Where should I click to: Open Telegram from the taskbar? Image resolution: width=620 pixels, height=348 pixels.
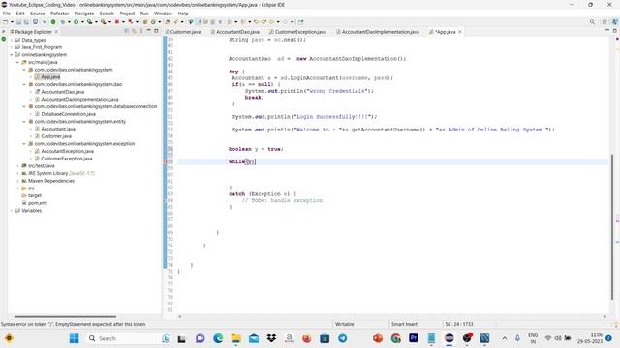[x=342, y=338]
